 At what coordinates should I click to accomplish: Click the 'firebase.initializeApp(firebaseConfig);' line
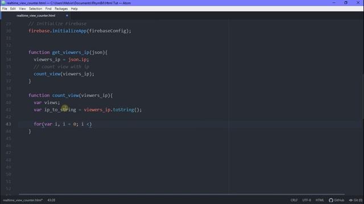click(x=80, y=31)
